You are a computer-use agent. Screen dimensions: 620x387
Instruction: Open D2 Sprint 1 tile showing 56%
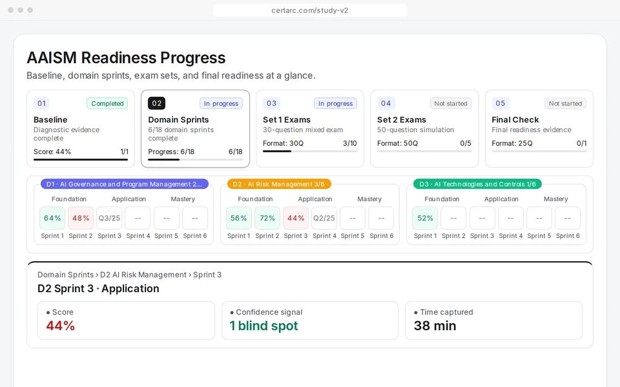(239, 218)
